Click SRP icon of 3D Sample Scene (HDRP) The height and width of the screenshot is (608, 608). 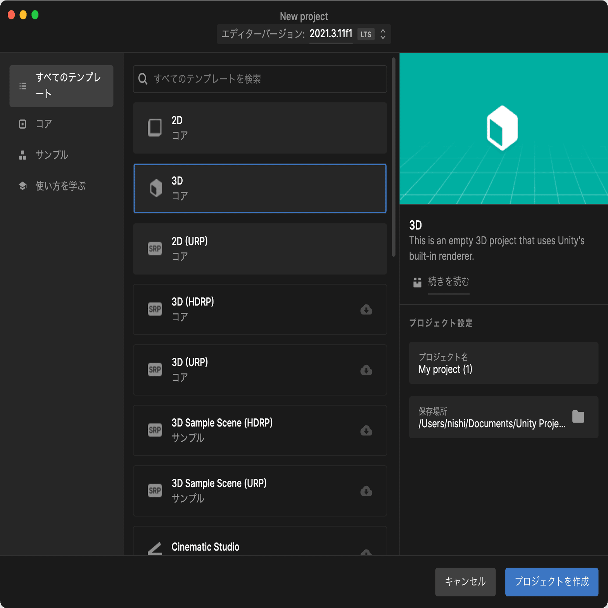coord(155,430)
